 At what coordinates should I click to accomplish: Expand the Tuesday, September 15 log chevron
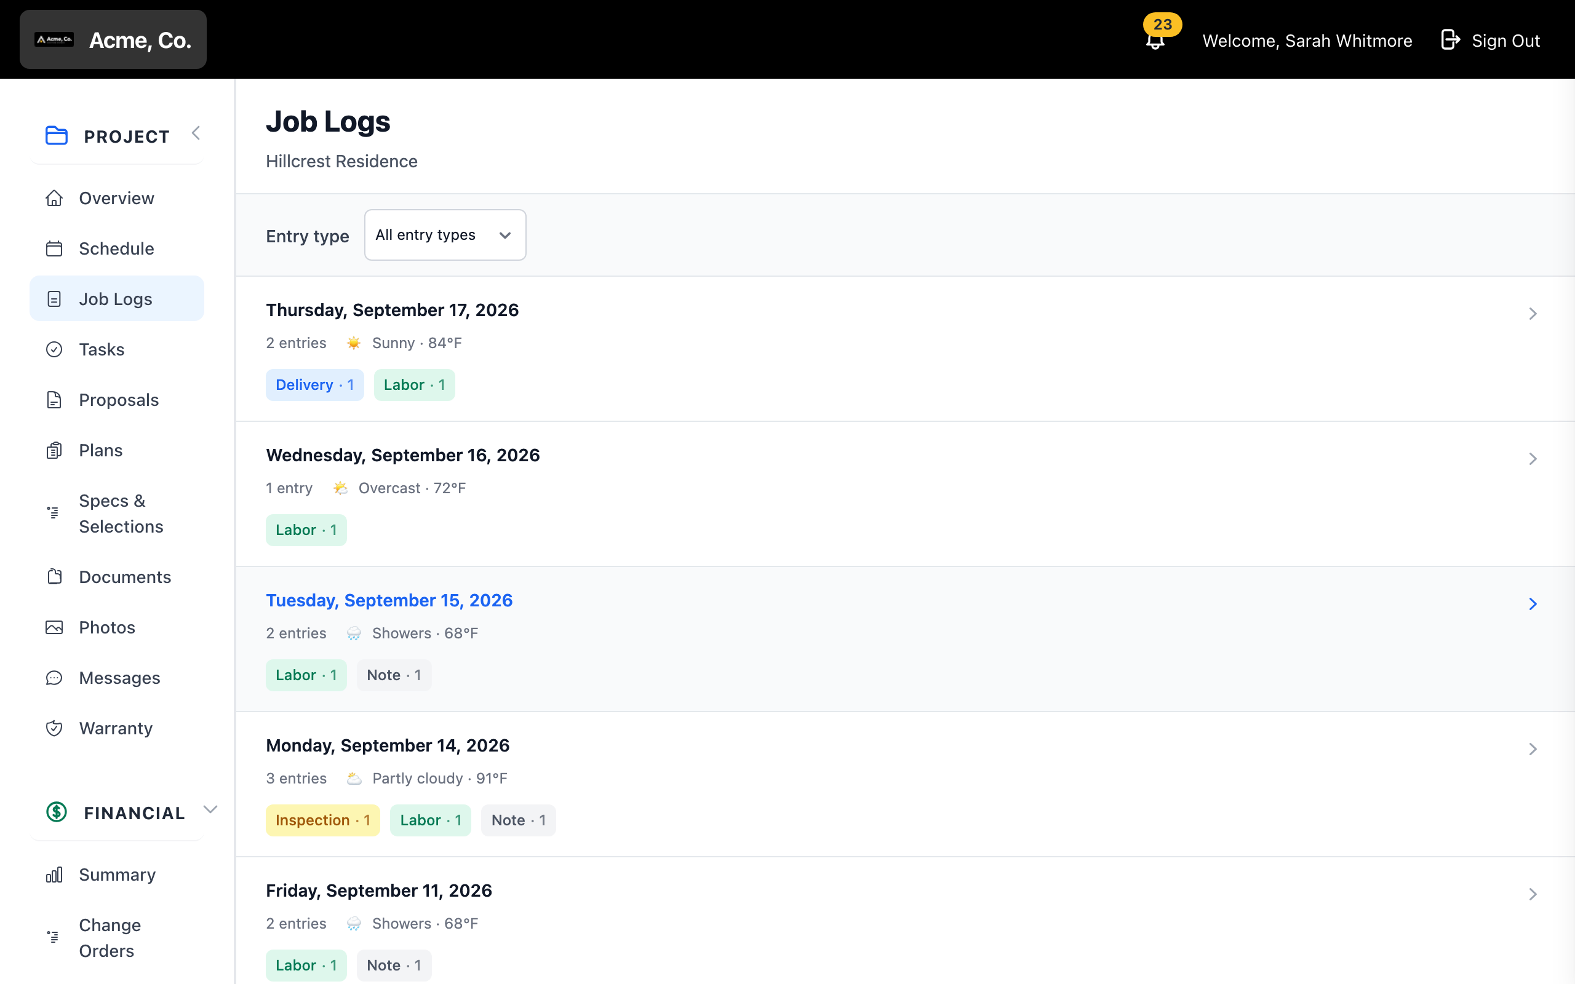tap(1533, 604)
